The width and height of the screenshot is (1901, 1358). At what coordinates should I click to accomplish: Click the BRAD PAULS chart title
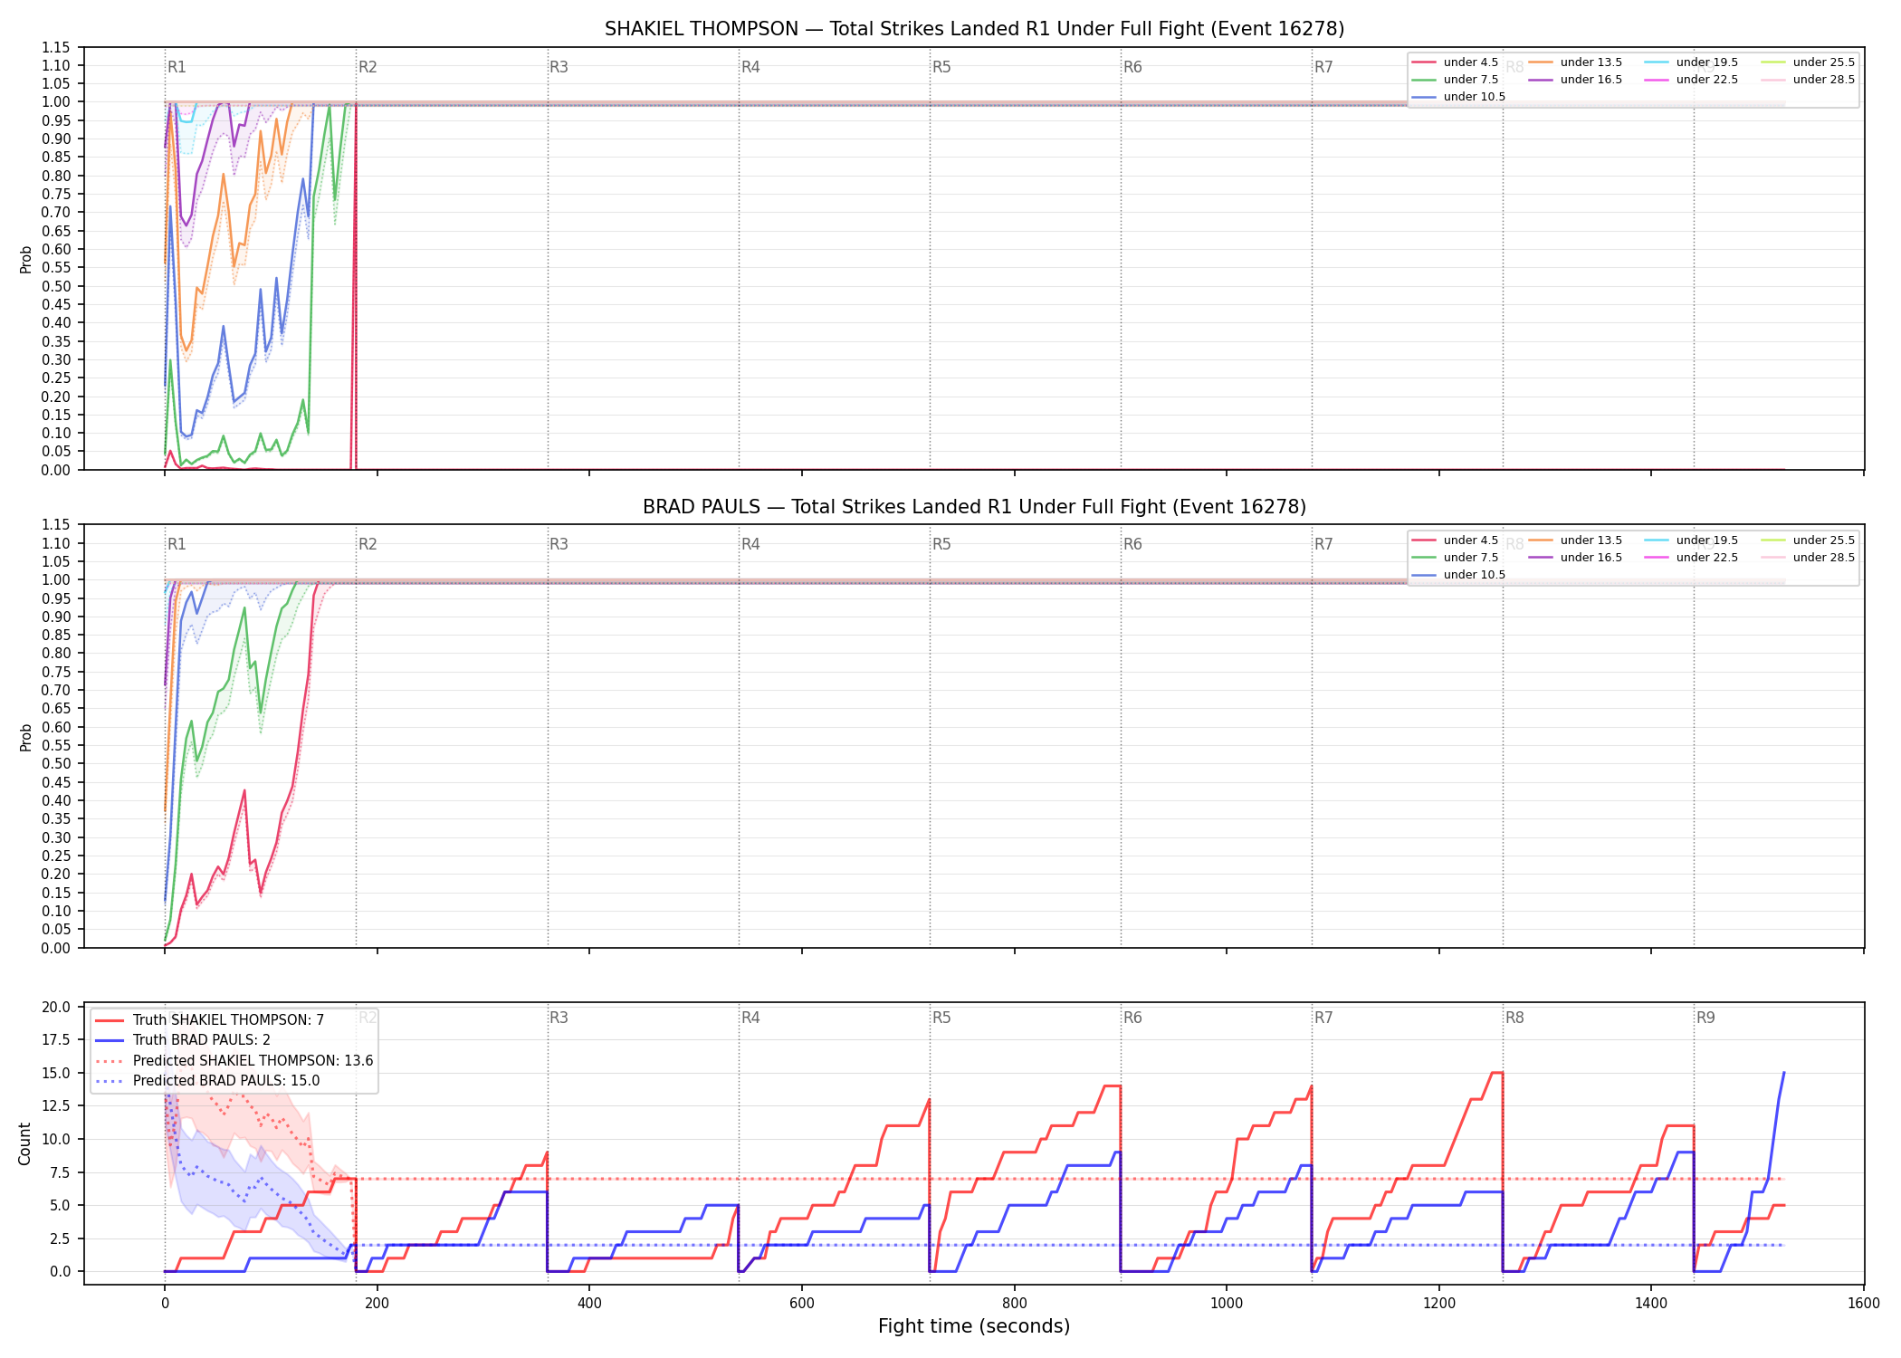pyautogui.click(x=974, y=507)
